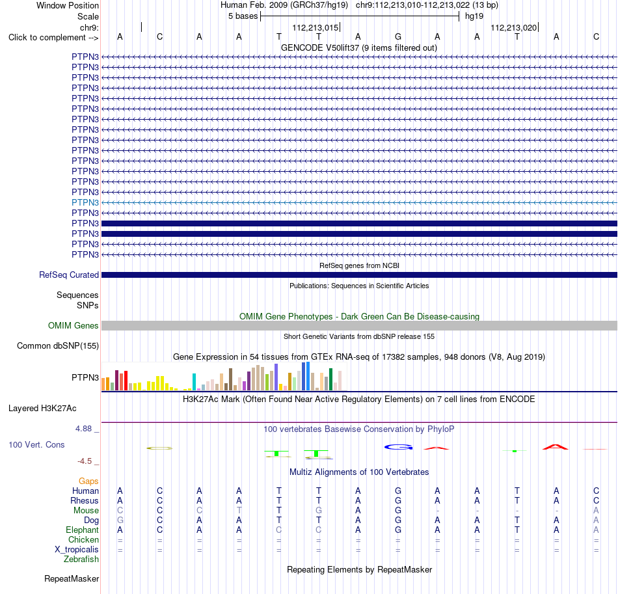
Task: Open the 'RefSeq genes from NCBI' track title
Action: coord(359,265)
